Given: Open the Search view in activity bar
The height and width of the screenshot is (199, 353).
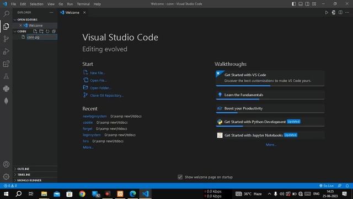Looking at the screenshot, I should coord(6,14).
